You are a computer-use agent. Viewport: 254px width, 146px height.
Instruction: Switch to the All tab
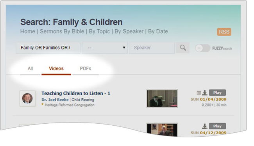(x=30, y=69)
